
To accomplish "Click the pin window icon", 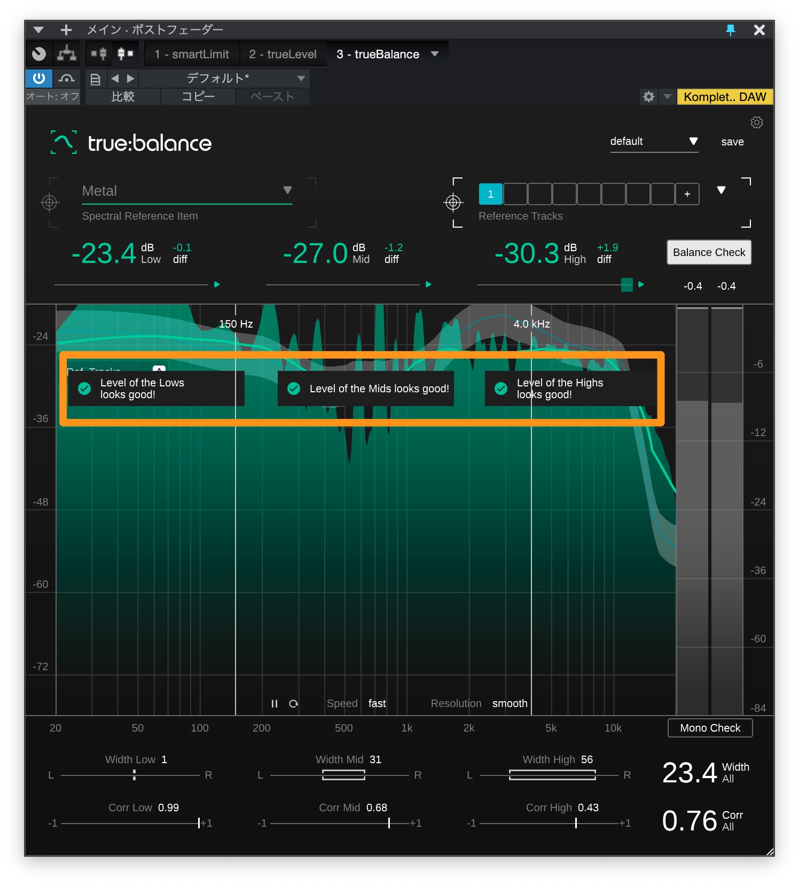I will coord(730,30).
